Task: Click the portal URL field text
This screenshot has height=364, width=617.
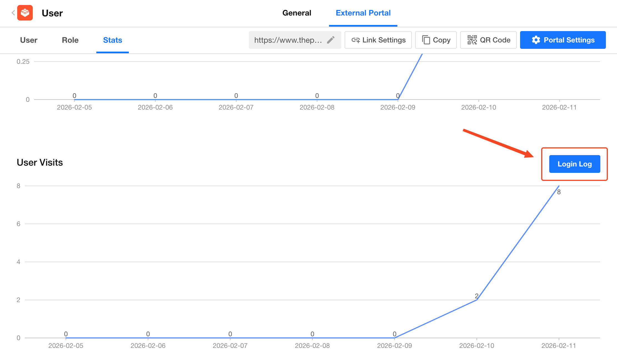Action: tap(288, 40)
